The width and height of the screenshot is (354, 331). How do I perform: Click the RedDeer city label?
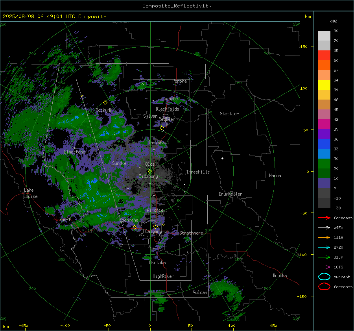(x=167, y=119)
